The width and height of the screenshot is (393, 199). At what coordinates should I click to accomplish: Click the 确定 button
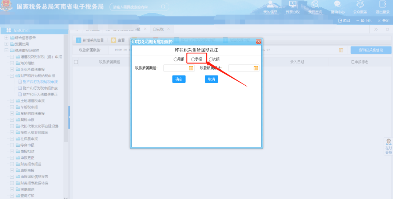(179, 79)
